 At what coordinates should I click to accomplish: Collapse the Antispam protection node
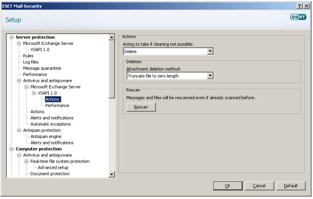click(x=19, y=130)
